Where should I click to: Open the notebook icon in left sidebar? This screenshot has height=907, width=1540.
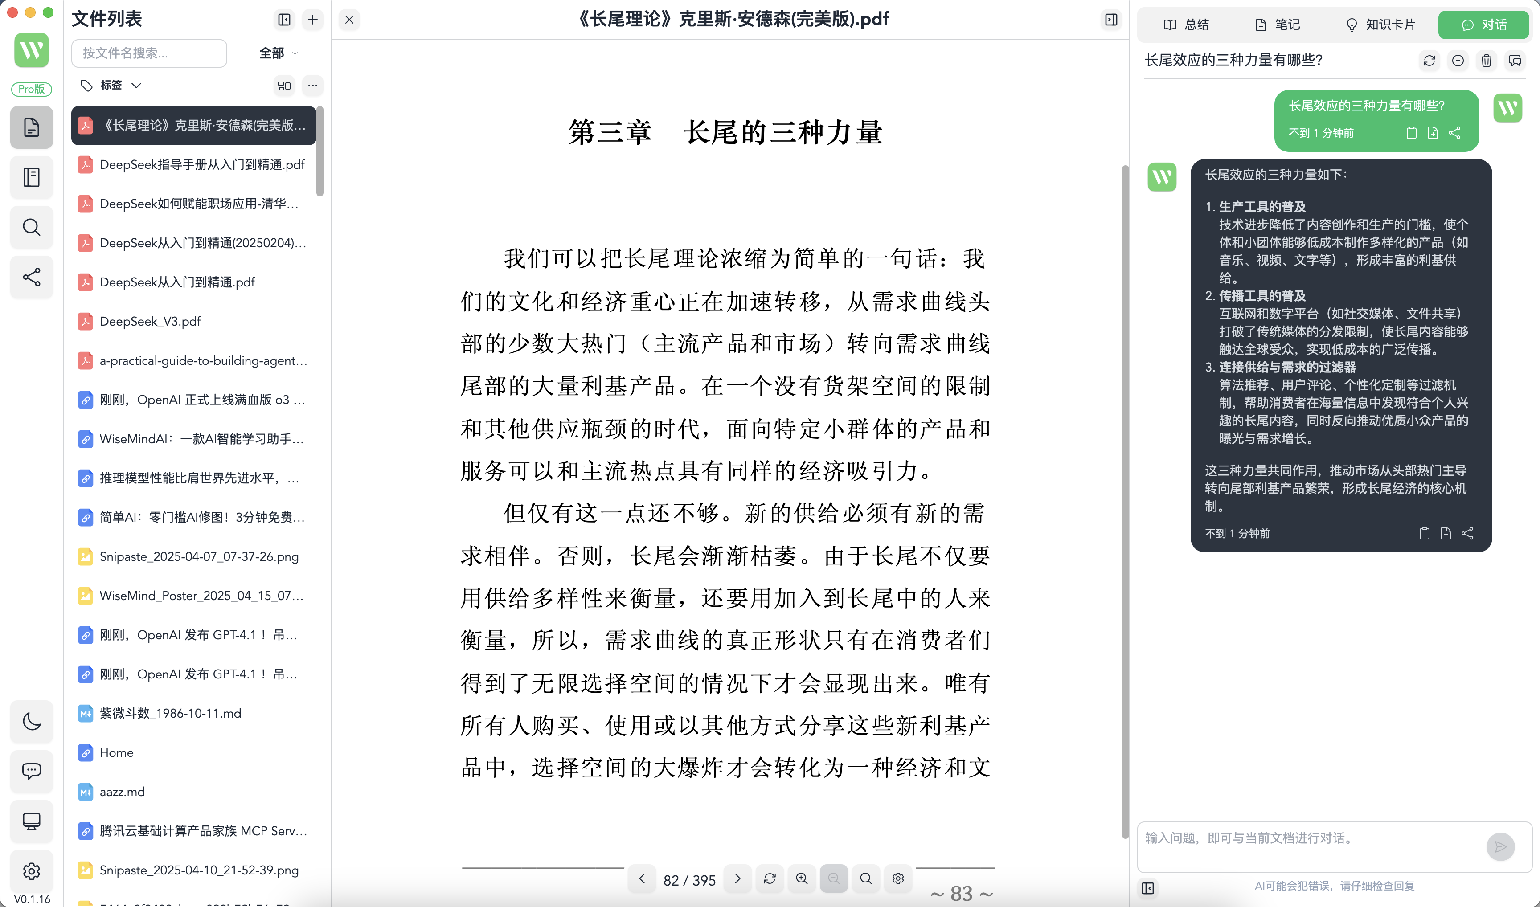click(31, 177)
